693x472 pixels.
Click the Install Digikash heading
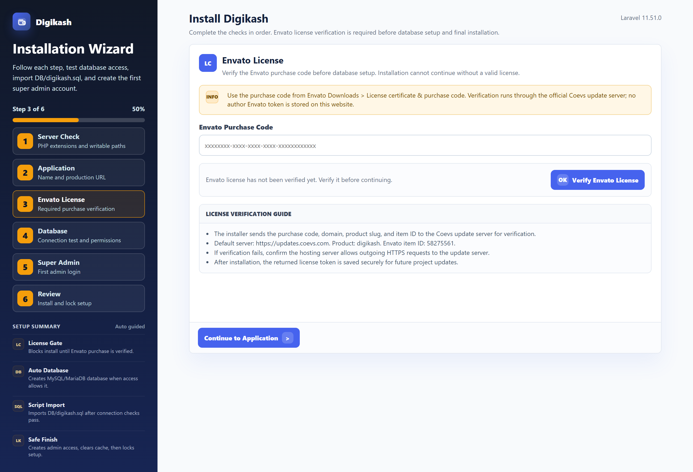click(228, 19)
